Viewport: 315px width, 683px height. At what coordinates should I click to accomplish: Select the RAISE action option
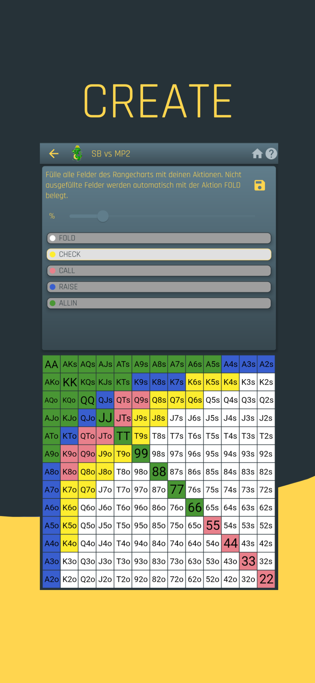[x=159, y=287]
